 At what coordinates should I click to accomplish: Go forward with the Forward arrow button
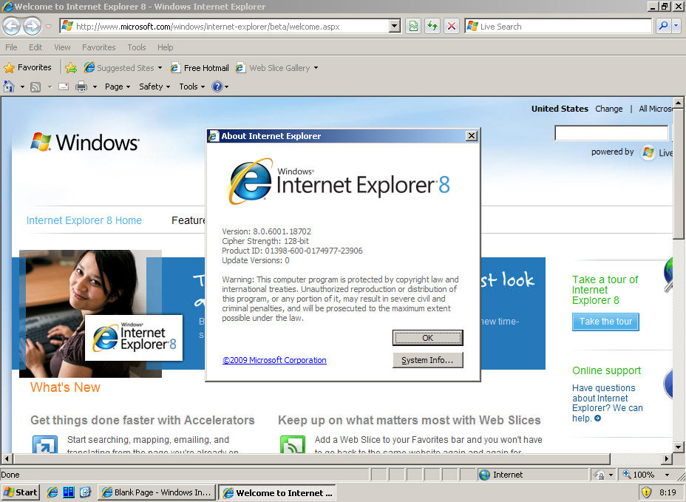[x=32, y=27]
